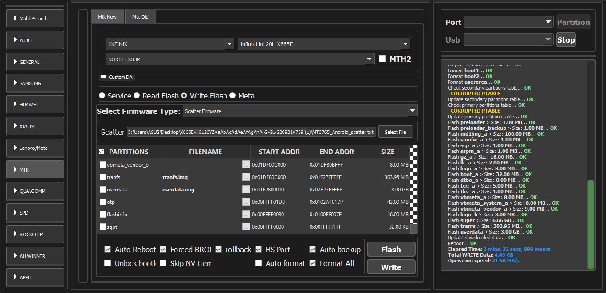Check the tranfs partition checkbox
The width and height of the screenshot is (606, 293).
[x=103, y=177]
